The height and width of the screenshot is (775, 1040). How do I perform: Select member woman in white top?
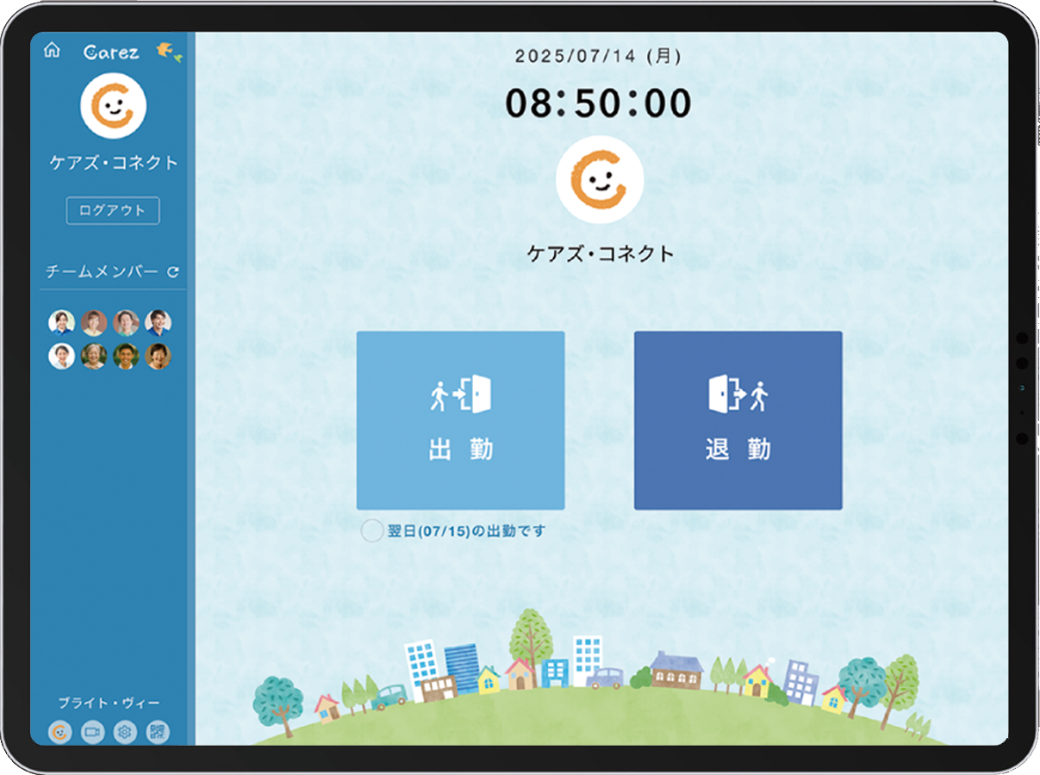(x=62, y=356)
